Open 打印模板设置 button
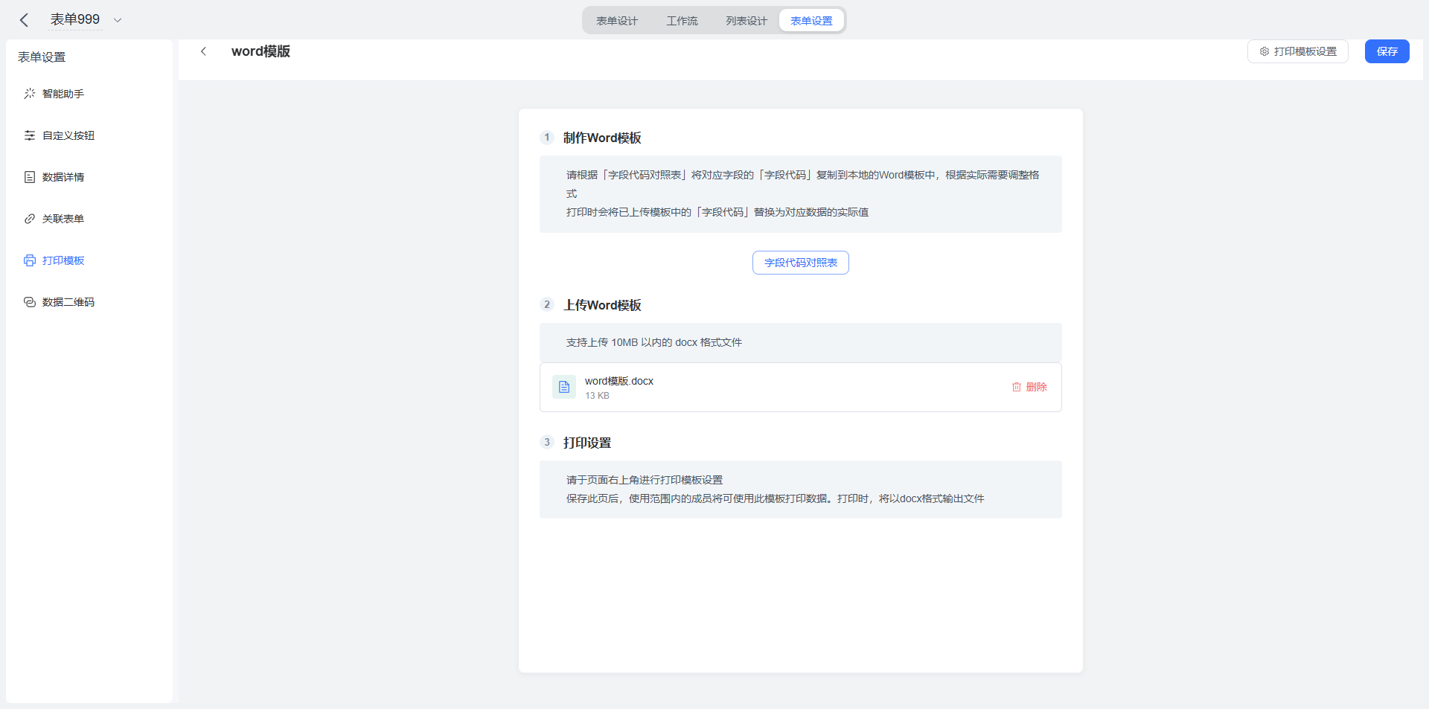 pos(1297,51)
